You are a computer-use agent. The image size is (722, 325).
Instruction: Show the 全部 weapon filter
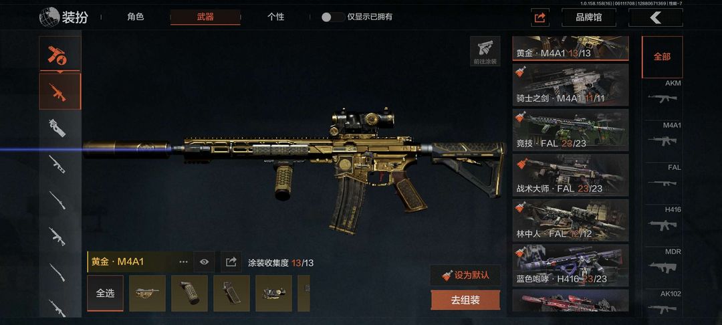pos(662,57)
